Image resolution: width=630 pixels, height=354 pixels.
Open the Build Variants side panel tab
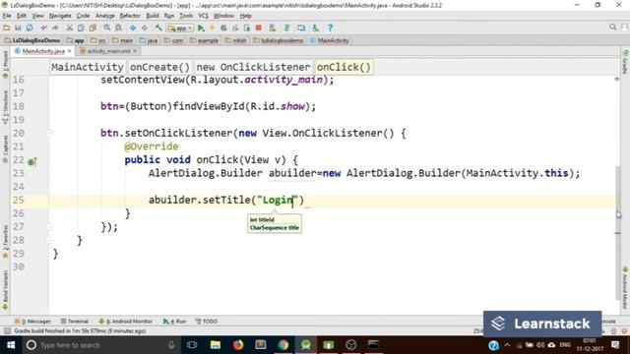click(5, 290)
